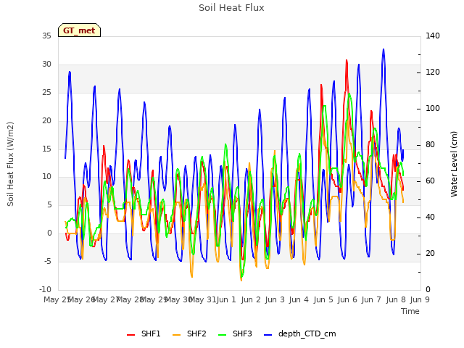Screen dimensions: 464x348
Task: Click the GT_met annotation label
Action: pyautogui.click(x=79, y=30)
